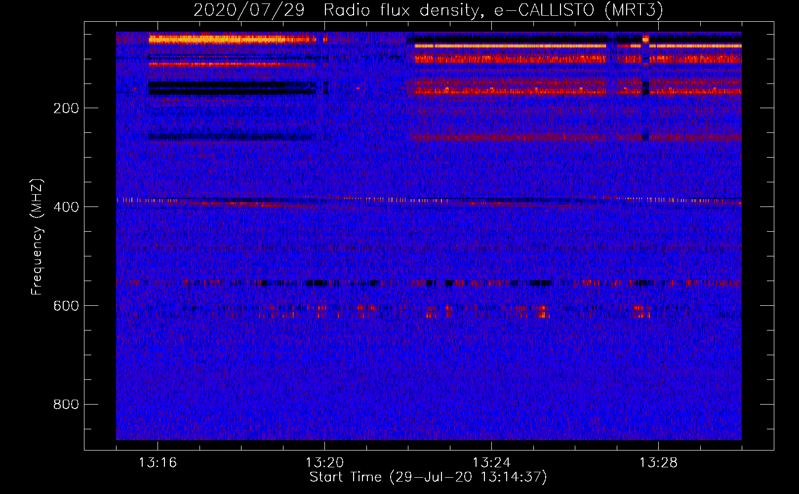Click the 800 frequency tick label
Screen dimensions: 799x494
coord(66,405)
